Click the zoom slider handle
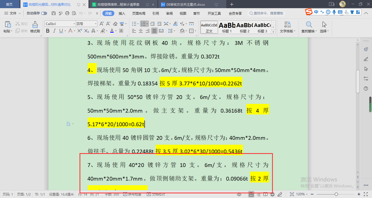 pos(336,194)
